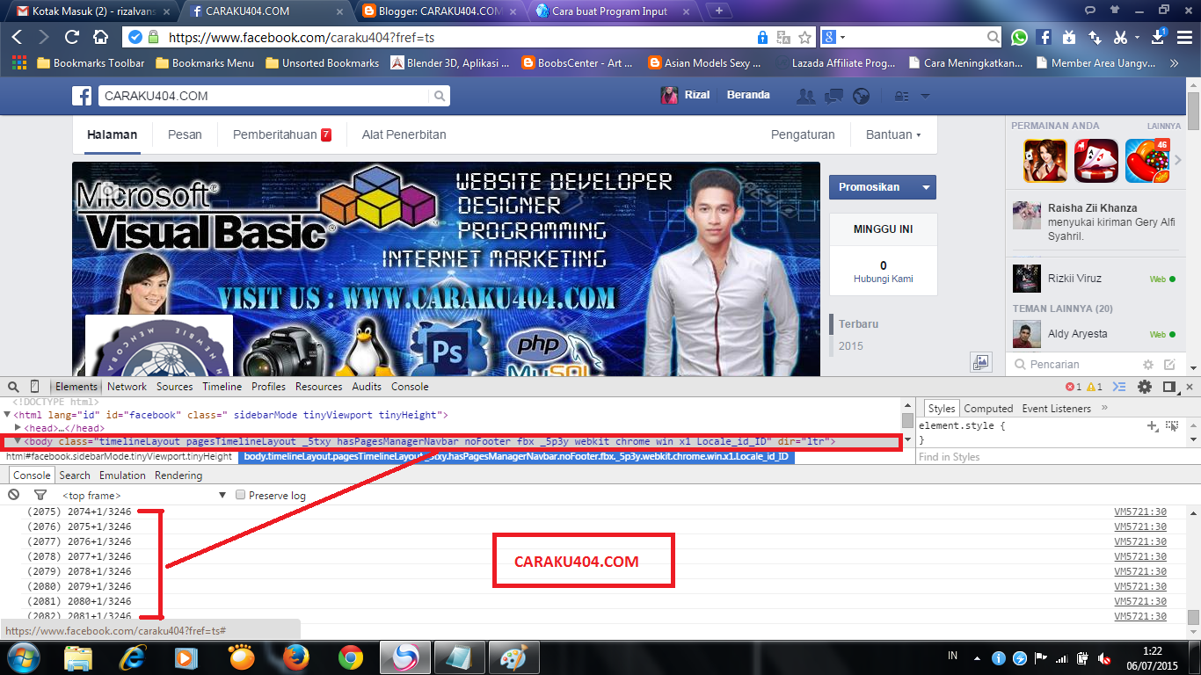Screen dimensions: 1201x675
Task: Open Facebook friend requests icon
Action: (x=804, y=96)
